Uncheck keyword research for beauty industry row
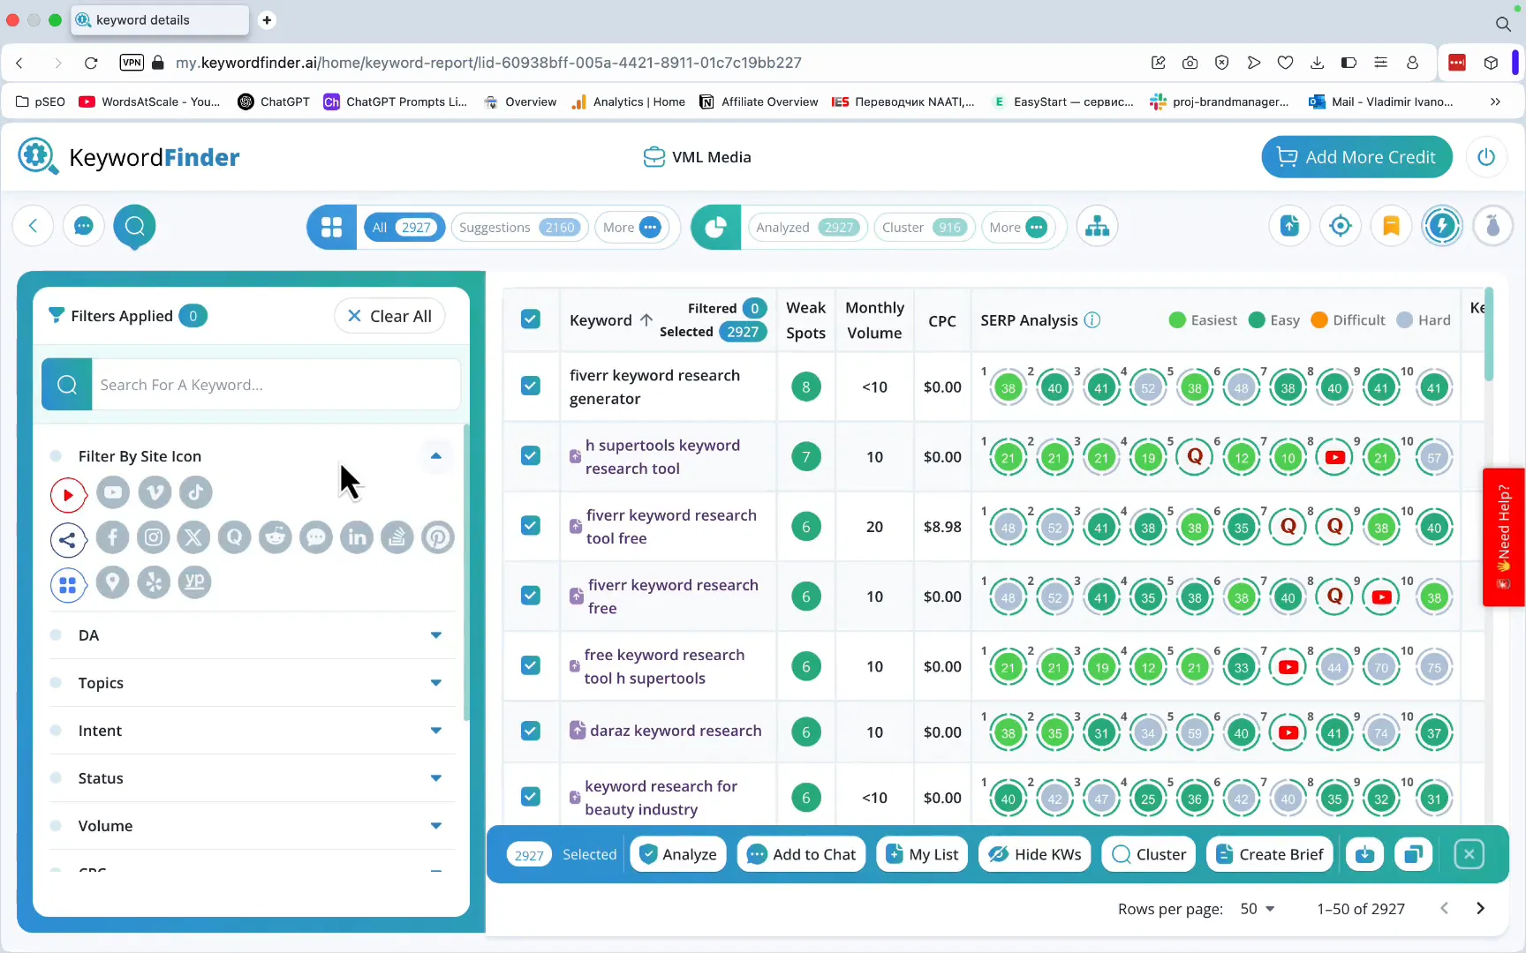Screen dimensions: 1526x953 (531, 796)
